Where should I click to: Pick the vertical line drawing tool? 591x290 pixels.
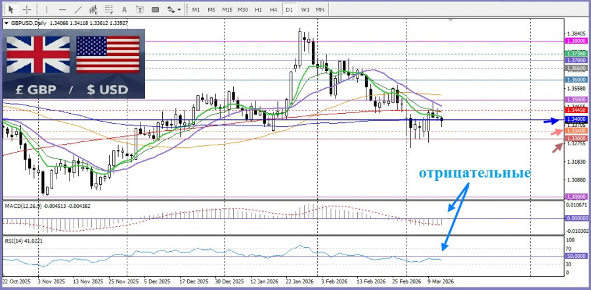point(46,10)
